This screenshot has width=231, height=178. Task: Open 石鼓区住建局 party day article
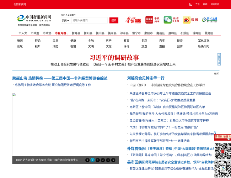pos(172,168)
